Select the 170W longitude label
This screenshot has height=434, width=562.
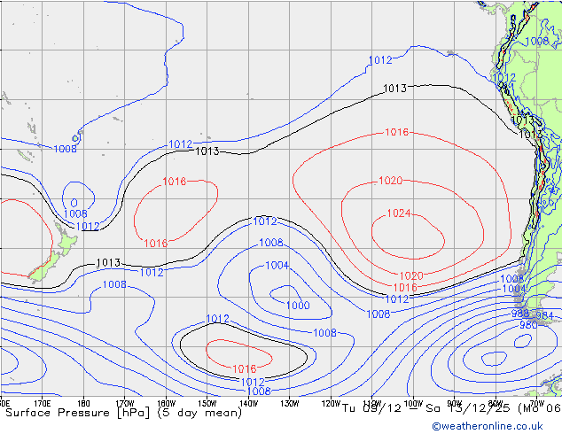125,404
